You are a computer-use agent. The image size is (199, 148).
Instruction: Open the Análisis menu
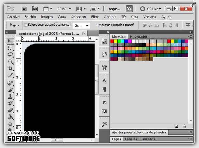pos(110,17)
